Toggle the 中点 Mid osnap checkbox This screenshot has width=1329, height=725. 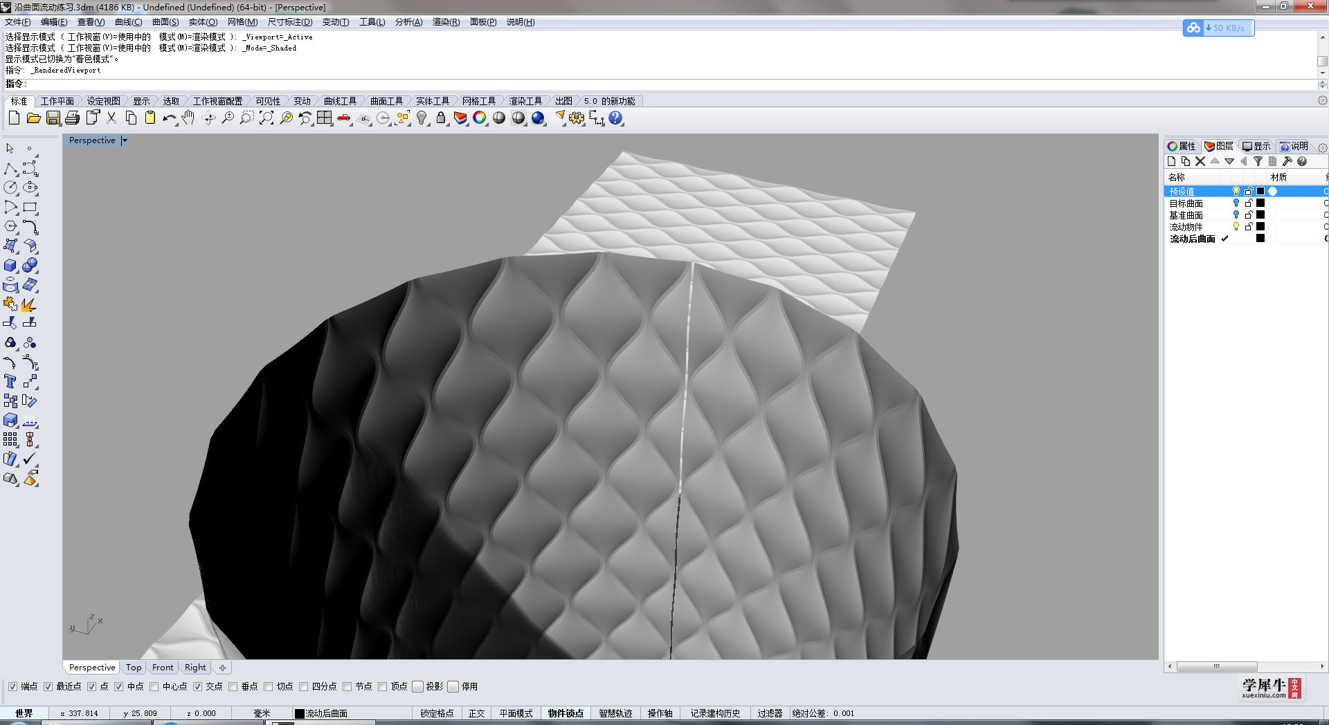[118, 687]
